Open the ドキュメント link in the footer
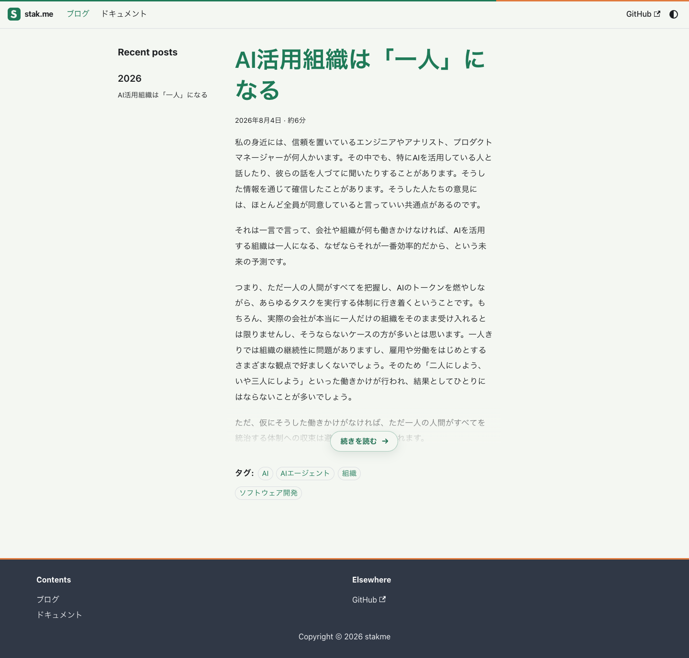689x658 pixels. click(59, 615)
